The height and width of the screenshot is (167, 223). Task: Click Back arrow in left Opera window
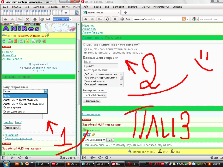pos(5,19)
